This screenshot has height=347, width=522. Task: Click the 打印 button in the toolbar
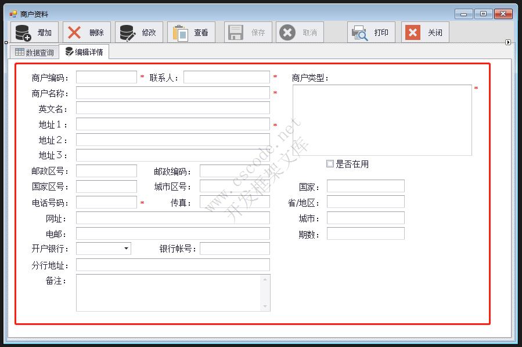pyautogui.click(x=372, y=32)
